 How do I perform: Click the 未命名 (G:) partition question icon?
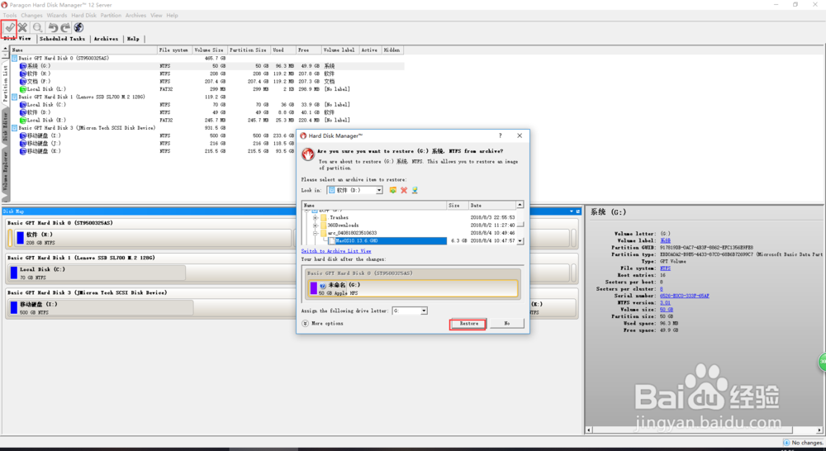point(322,285)
